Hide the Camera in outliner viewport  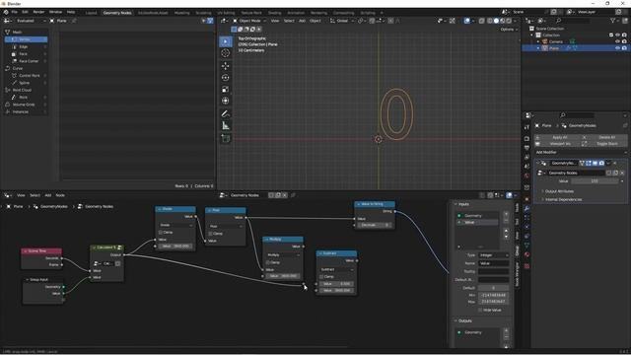(618, 41)
